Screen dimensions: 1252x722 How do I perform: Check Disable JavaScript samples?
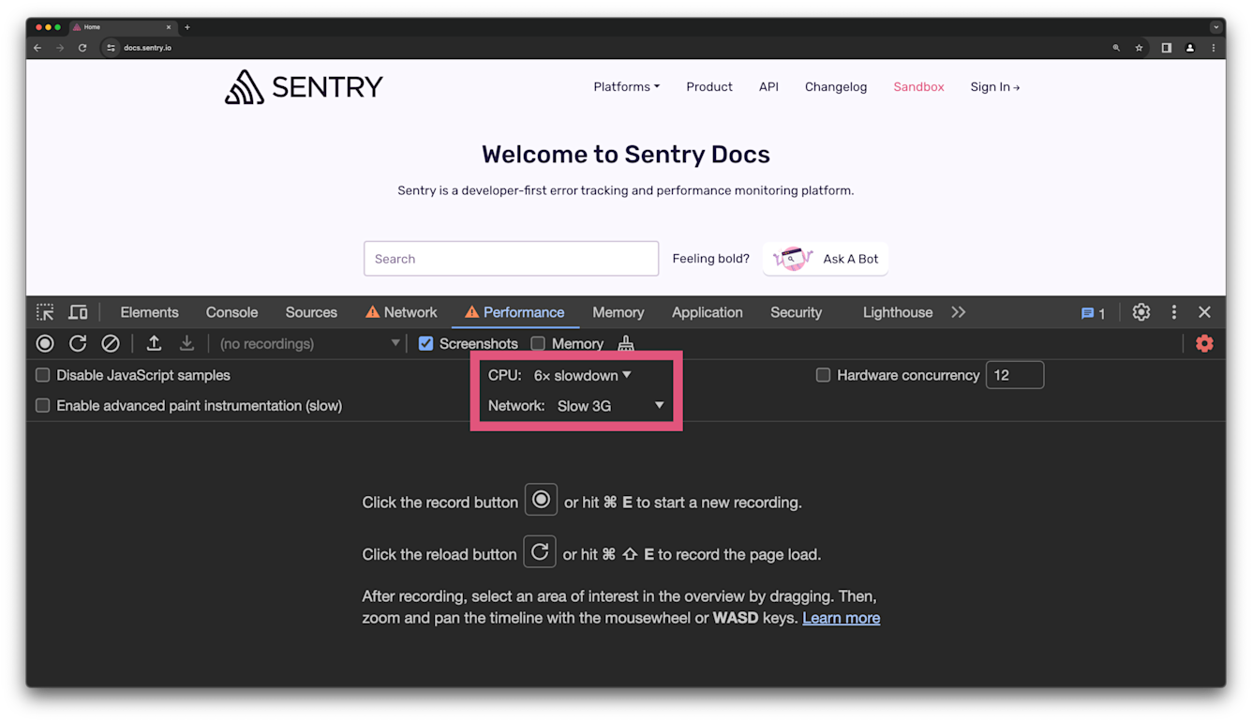coord(42,375)
